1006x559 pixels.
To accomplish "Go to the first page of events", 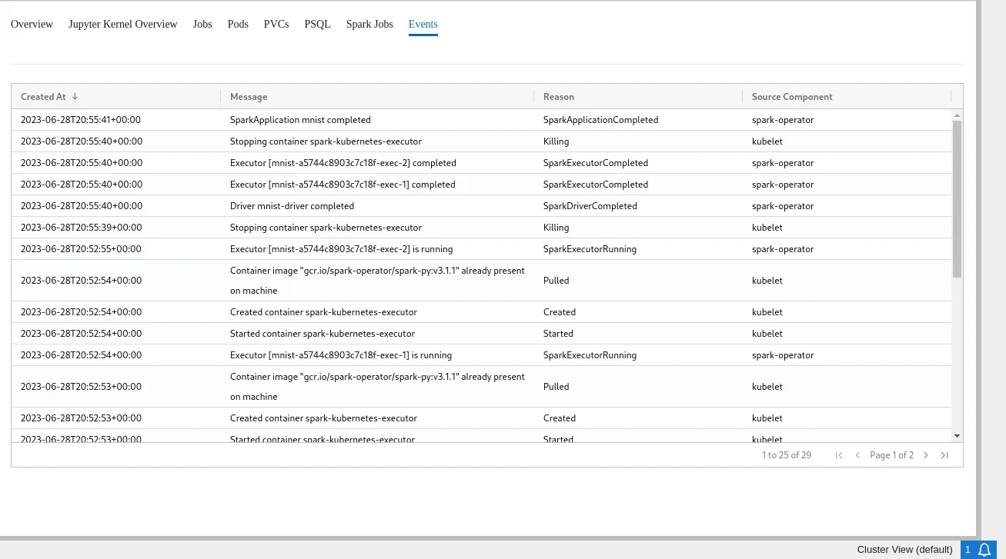I will (839, 455).
